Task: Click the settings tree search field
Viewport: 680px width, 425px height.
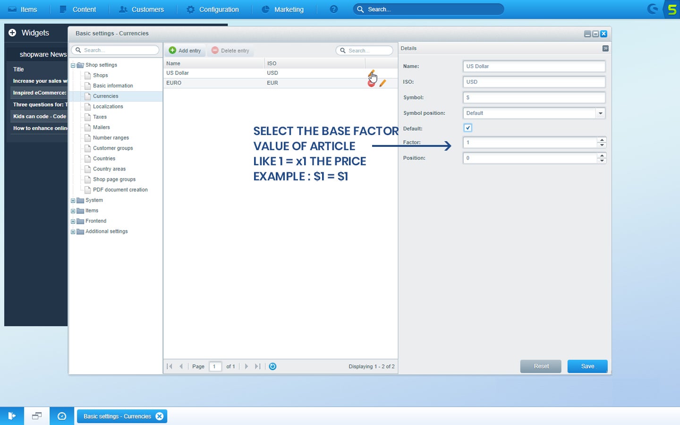Action: pyautogui.click(x=115, y=50)
